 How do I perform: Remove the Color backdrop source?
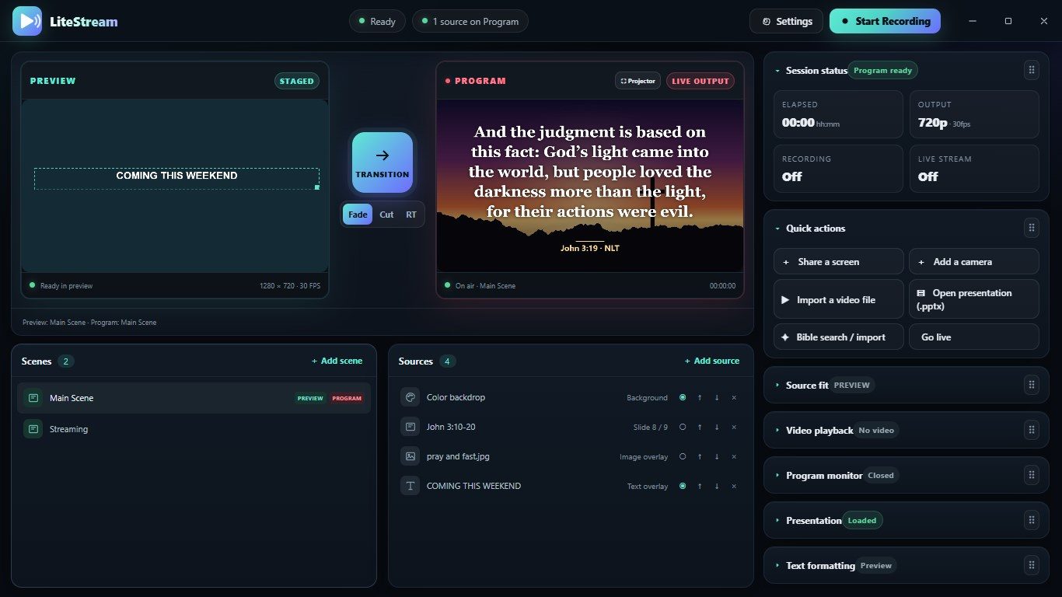tap(734, 397)
